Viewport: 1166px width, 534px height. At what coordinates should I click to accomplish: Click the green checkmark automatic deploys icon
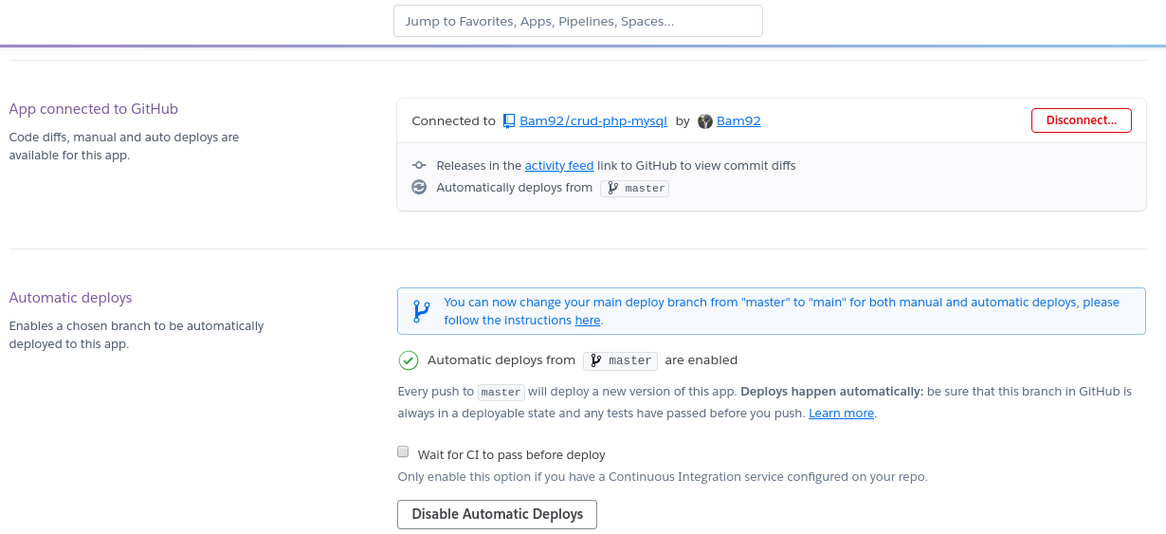click(409, 360)
